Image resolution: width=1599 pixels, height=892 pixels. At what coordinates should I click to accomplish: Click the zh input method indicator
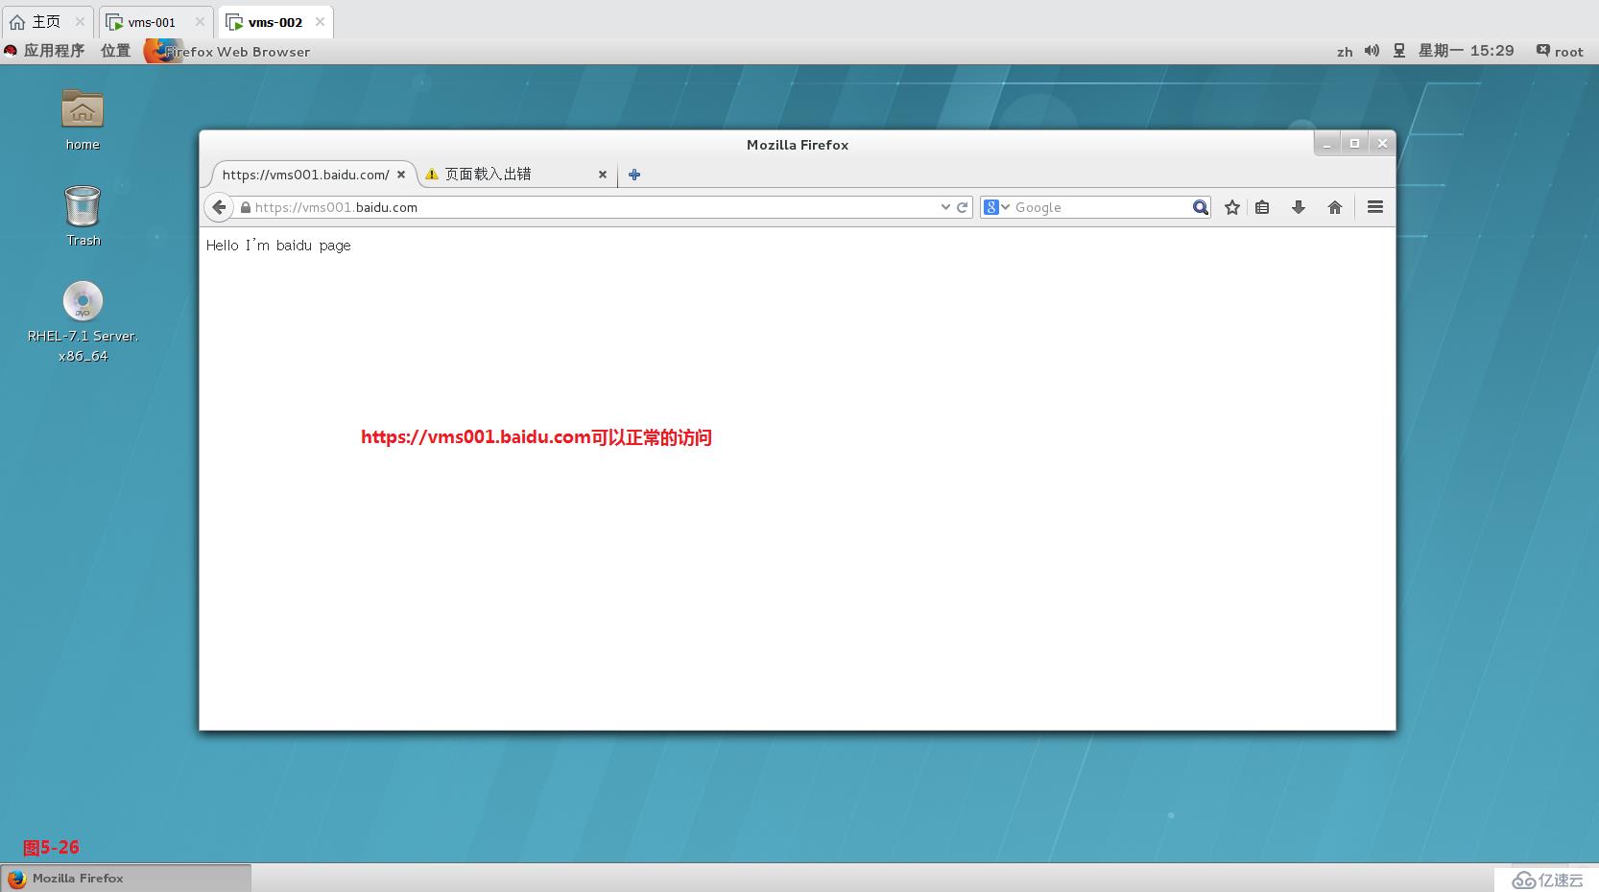coord(1345,52)
